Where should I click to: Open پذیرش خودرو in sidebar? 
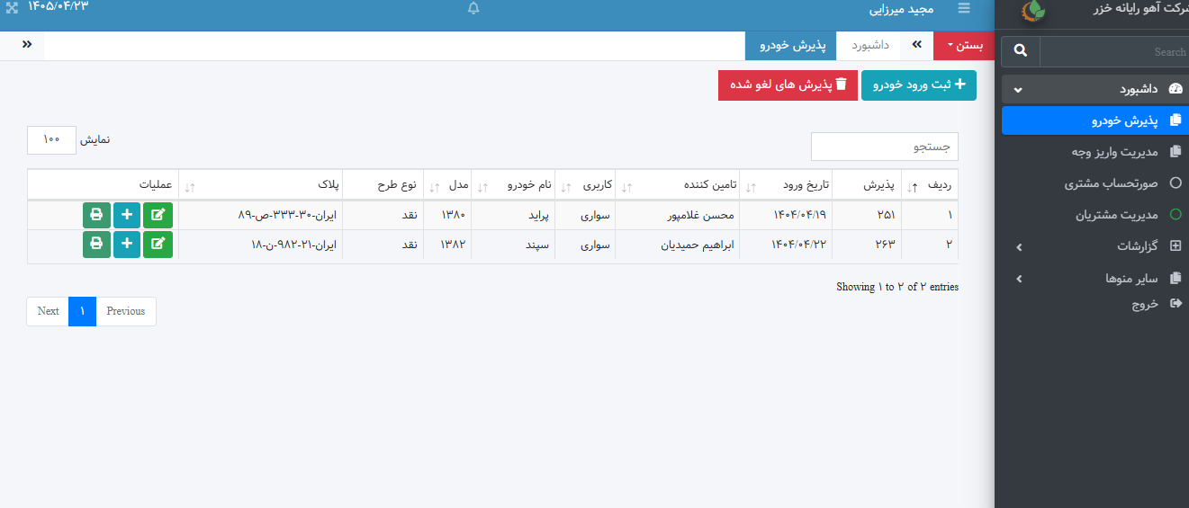click(x=1095, y=120)
